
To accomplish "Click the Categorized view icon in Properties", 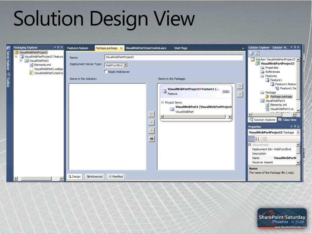I will coord(251,139).
